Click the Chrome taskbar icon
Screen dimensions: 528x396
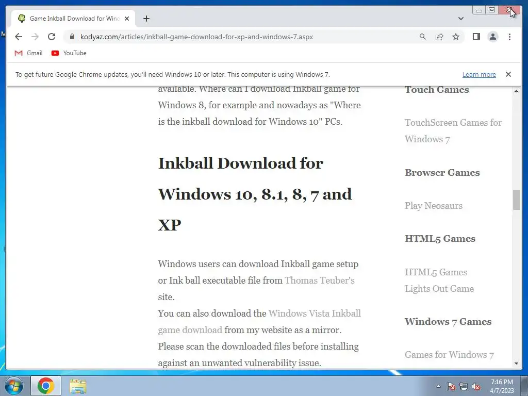pos(46,386)
